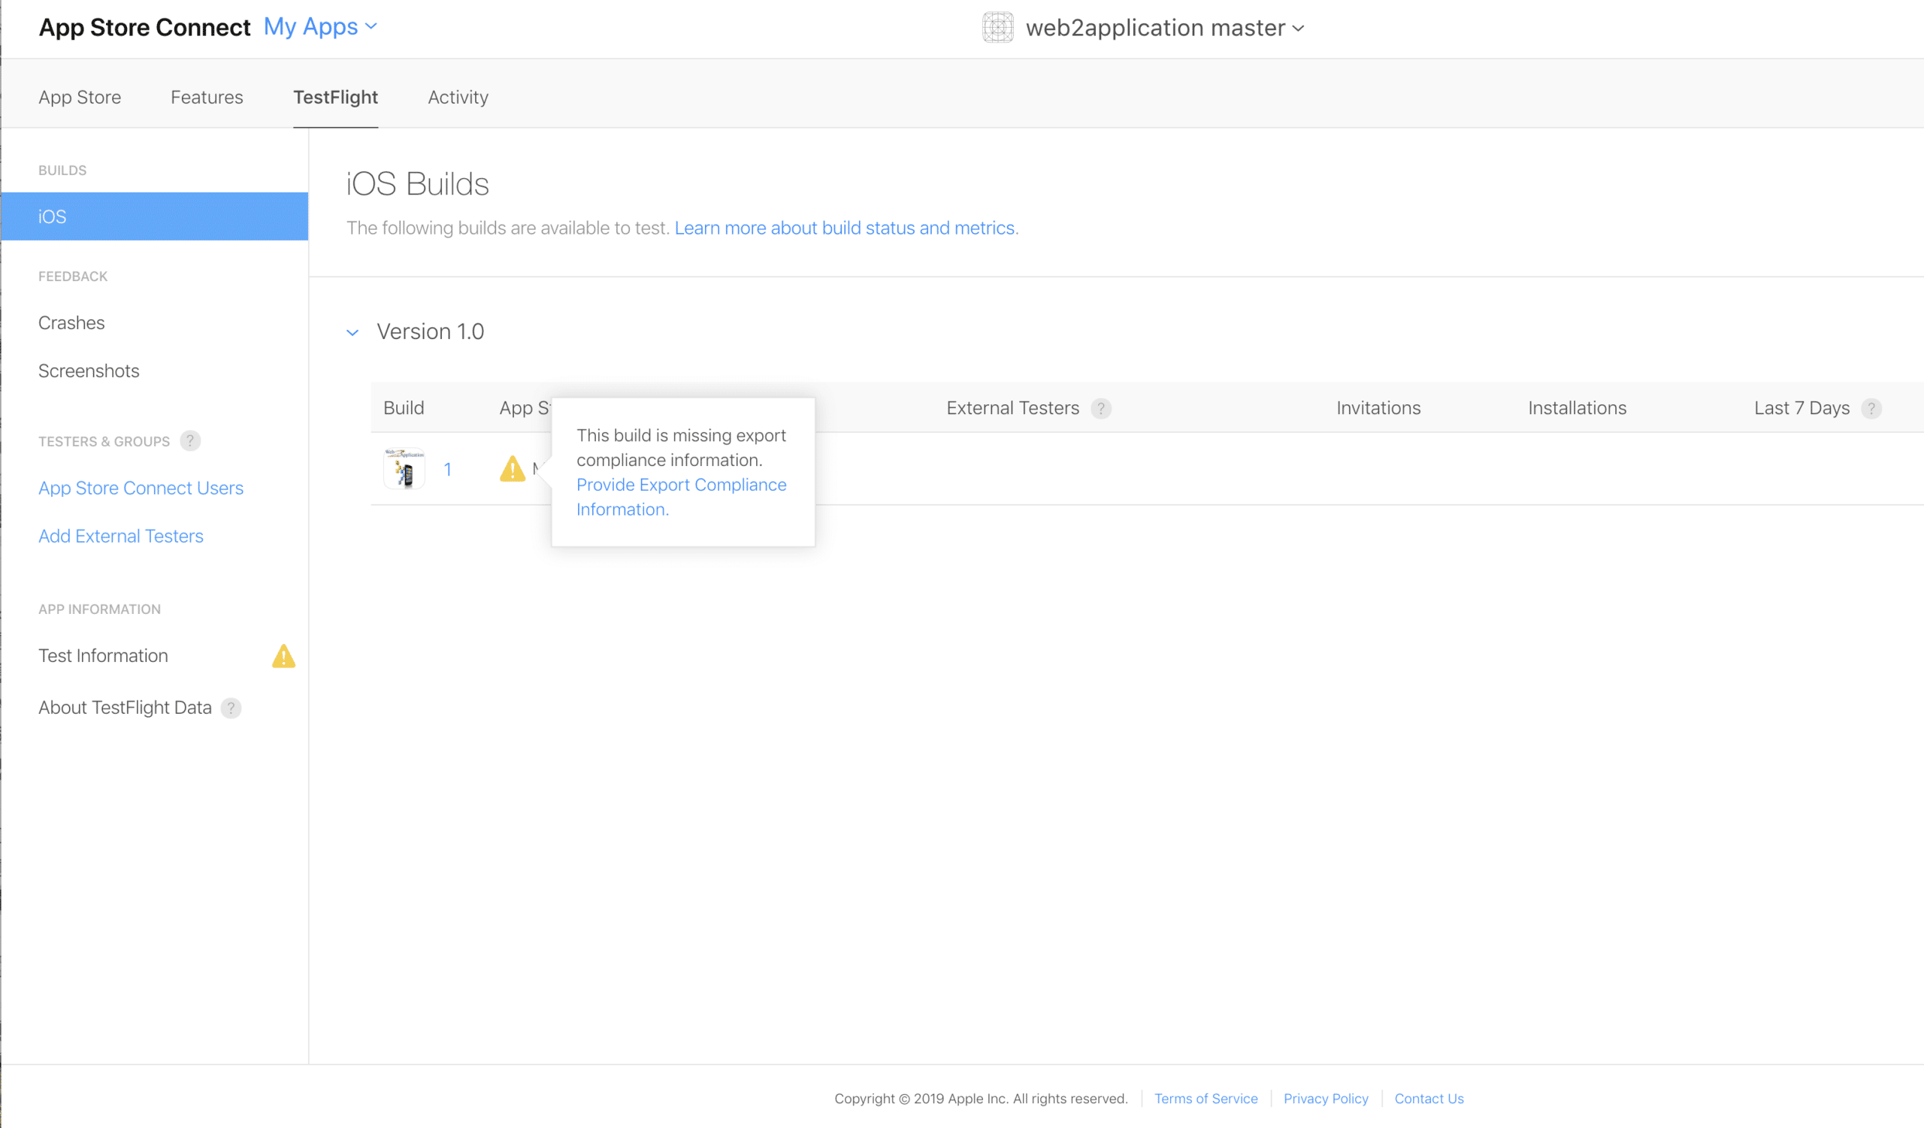Collapse the Version 1.0 section chevron
This screenshot has height=1128, width=1924.
(352, 332)
